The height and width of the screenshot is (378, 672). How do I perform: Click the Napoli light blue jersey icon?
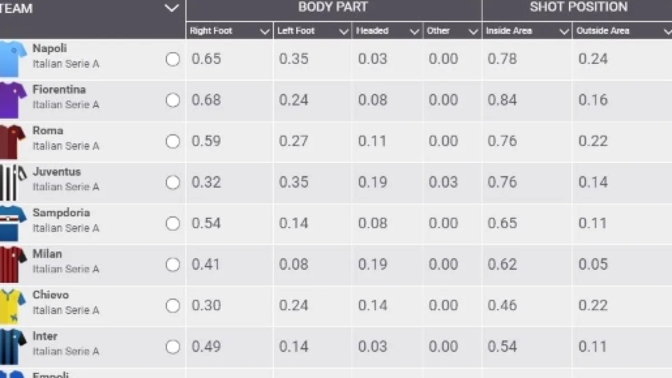point(12,59)
